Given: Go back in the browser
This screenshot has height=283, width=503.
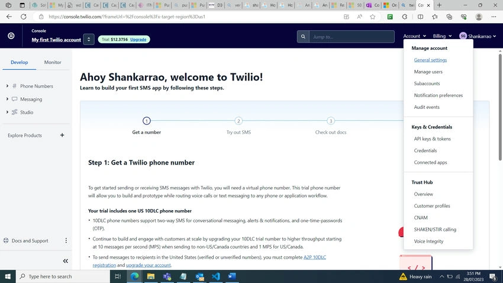Looking at the screenshot, I should point(9,17).
